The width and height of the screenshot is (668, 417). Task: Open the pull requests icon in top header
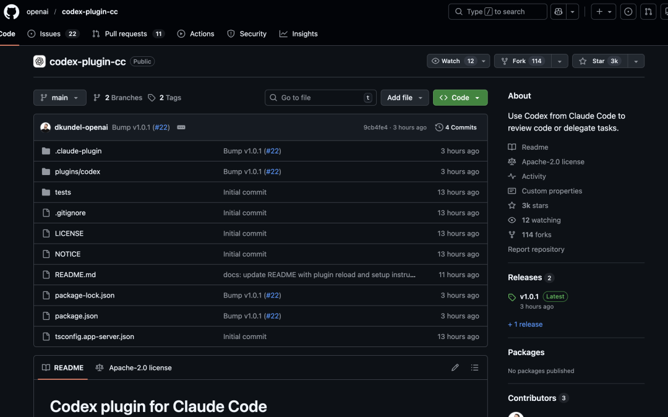tap(648, 12)
